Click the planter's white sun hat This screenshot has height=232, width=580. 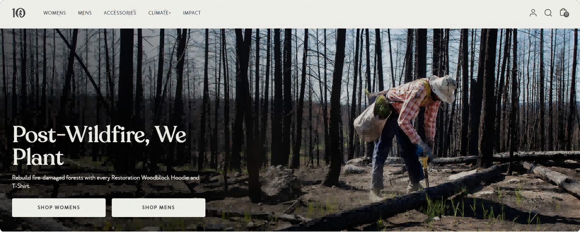pos(443,88)
